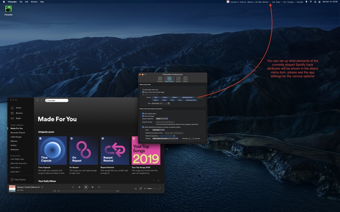Open the Apple menu
The height and width of the screenshot is (212, 340).
pyautogui.click(x=4, y=2)
